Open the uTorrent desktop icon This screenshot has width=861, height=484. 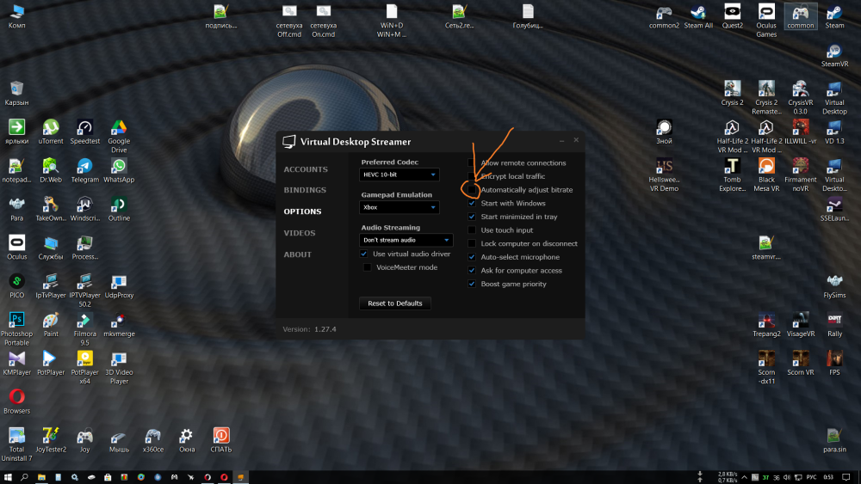coord(51,132)
